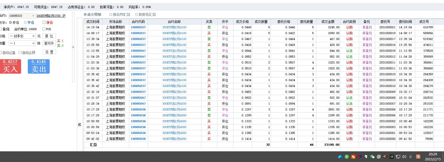
Task: Enable the FOK checkbox
Action: point(44,29)
